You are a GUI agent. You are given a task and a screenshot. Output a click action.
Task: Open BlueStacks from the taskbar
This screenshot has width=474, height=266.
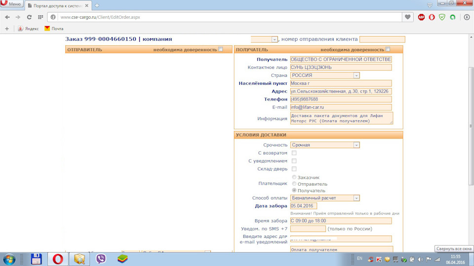coord(122,259)
